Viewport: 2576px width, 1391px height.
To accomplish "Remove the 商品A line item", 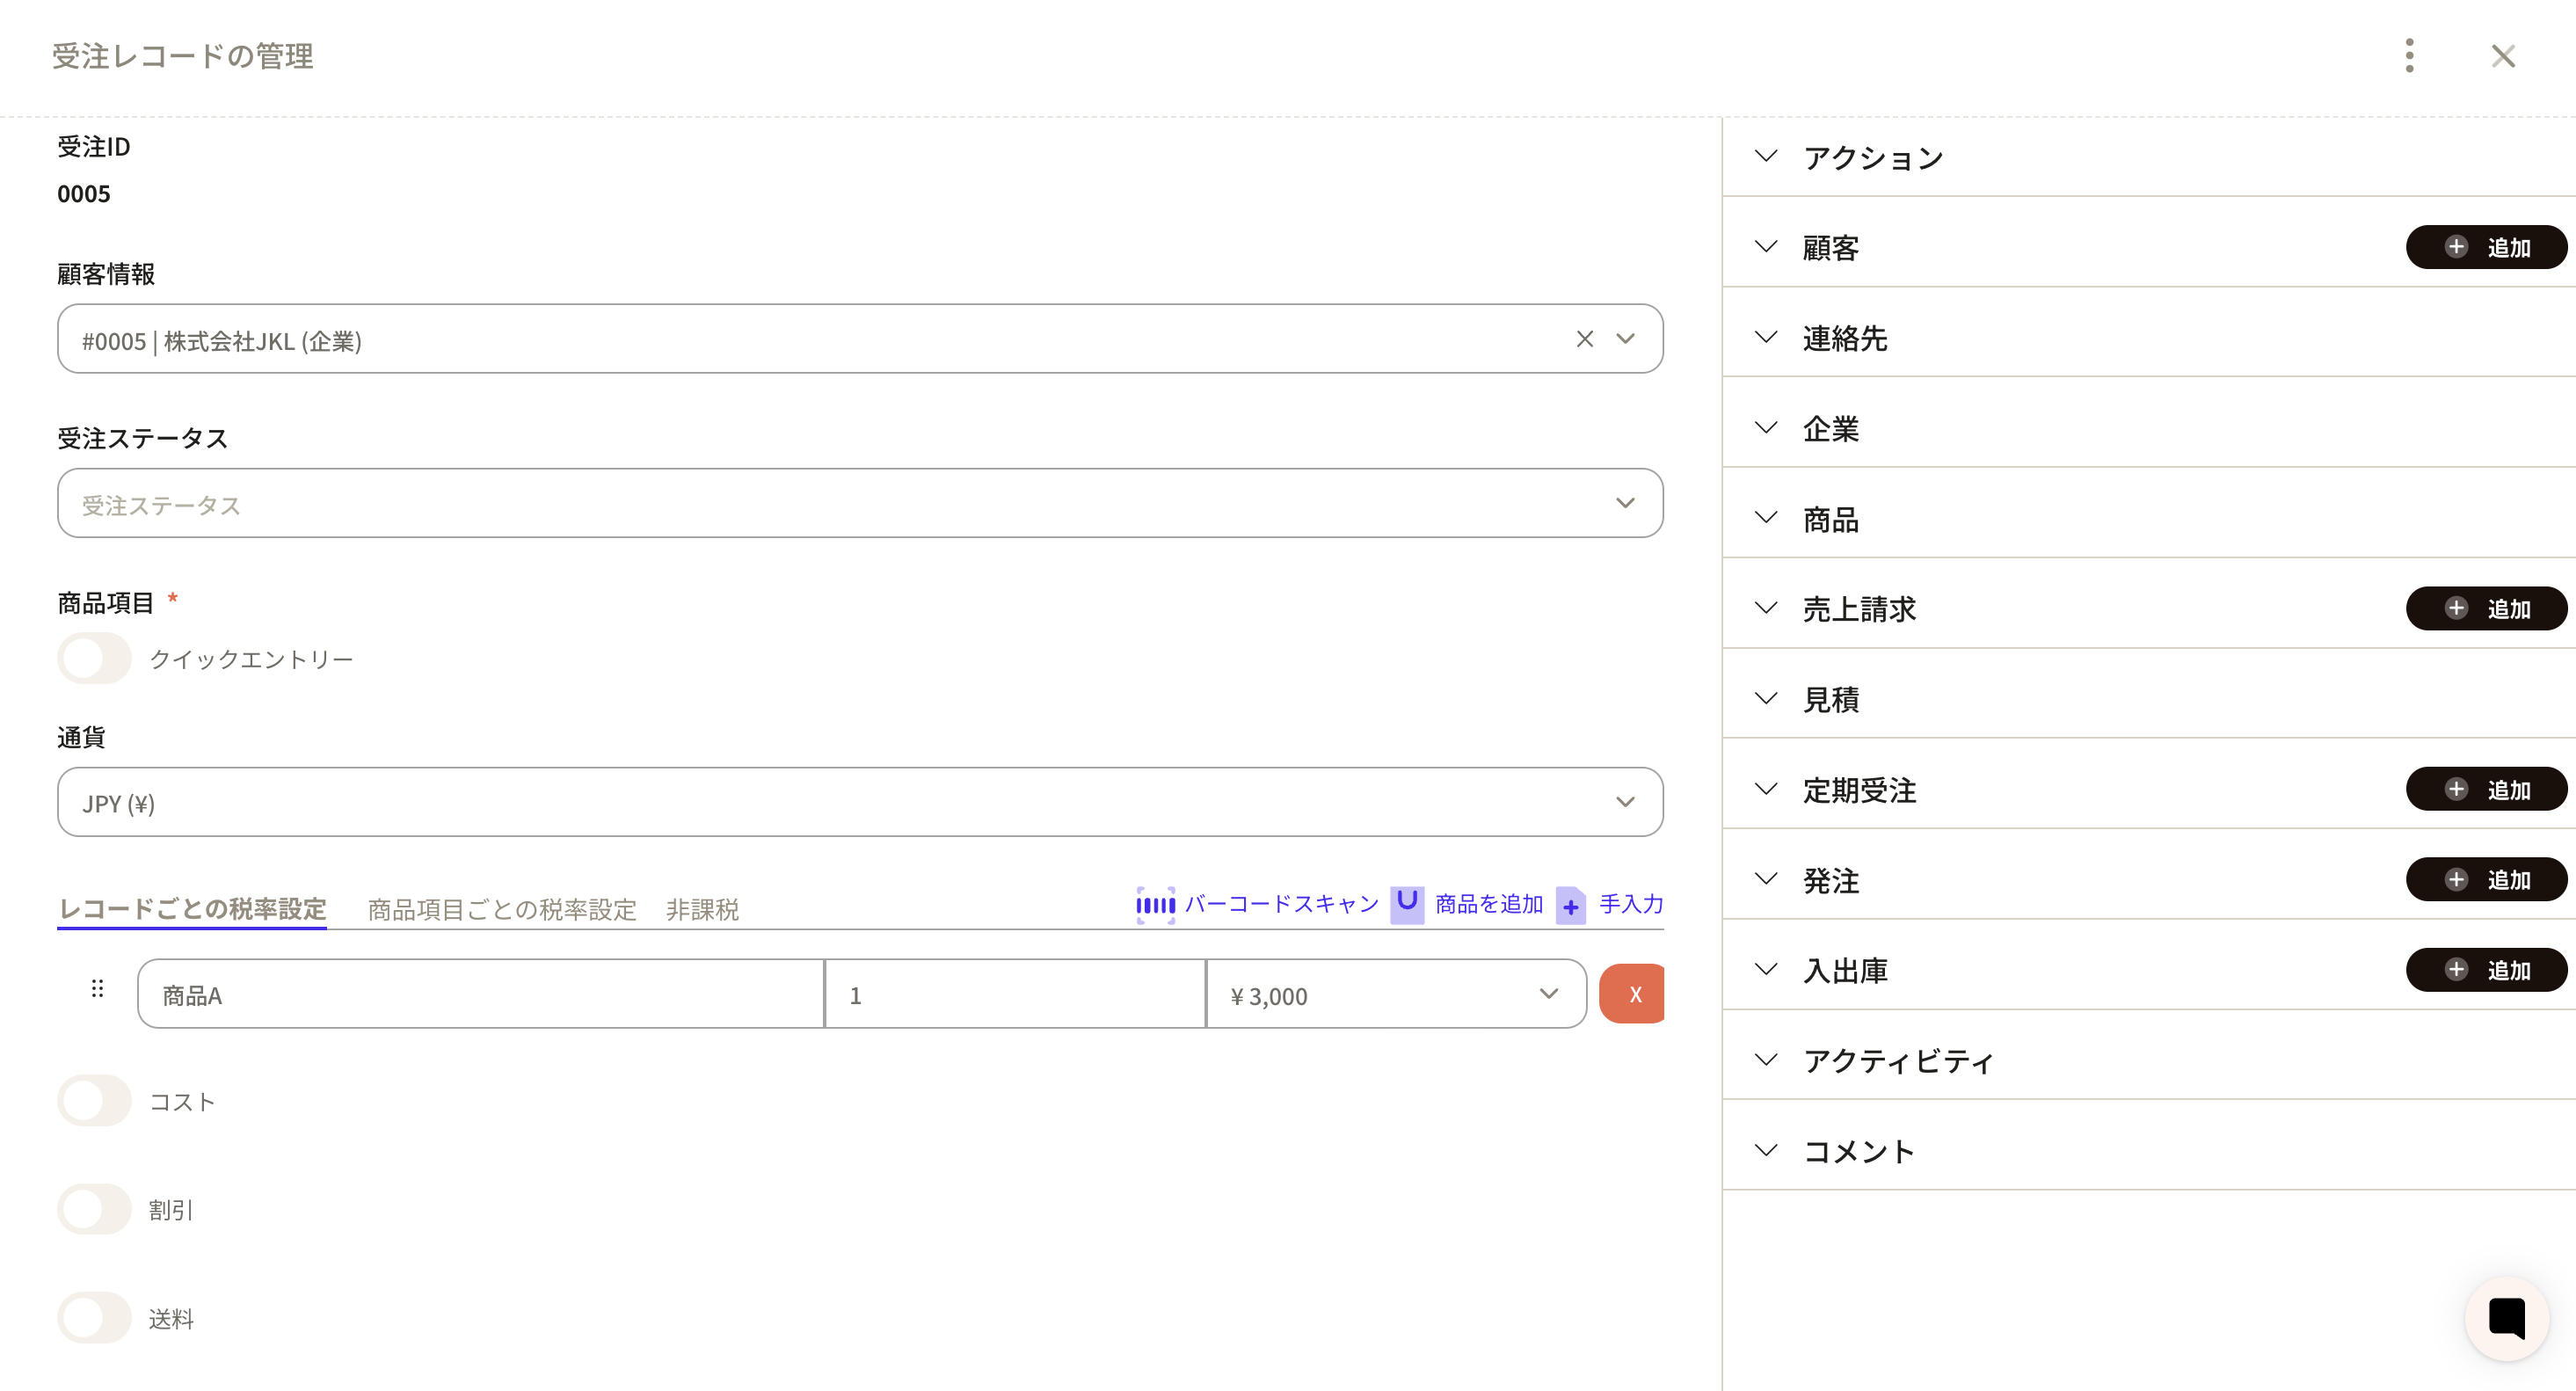I will [1633, 994].
